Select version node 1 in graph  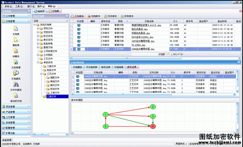coord(106,114)
